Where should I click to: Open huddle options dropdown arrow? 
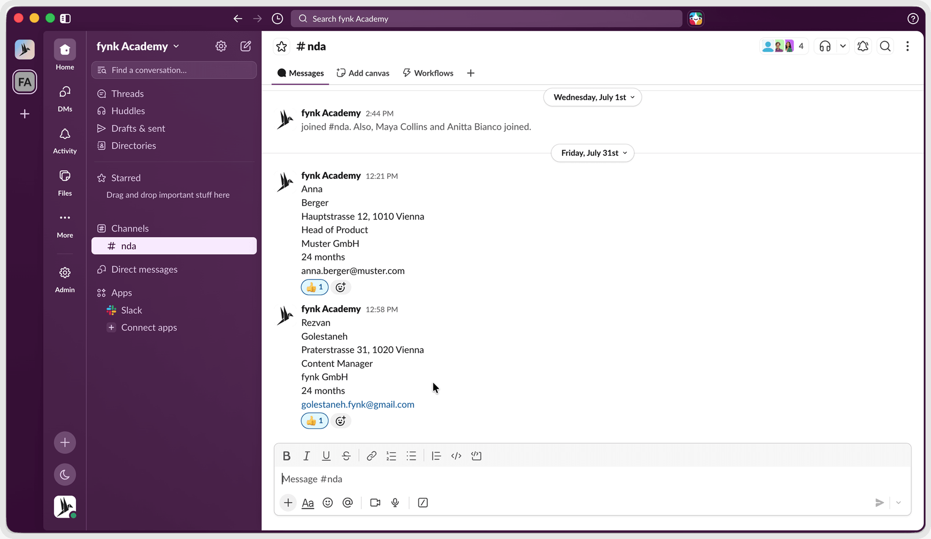(843, 46)
